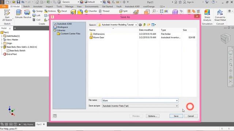Click the favorites star icon in title bar
234x131 pixels.
pos(180,2)
